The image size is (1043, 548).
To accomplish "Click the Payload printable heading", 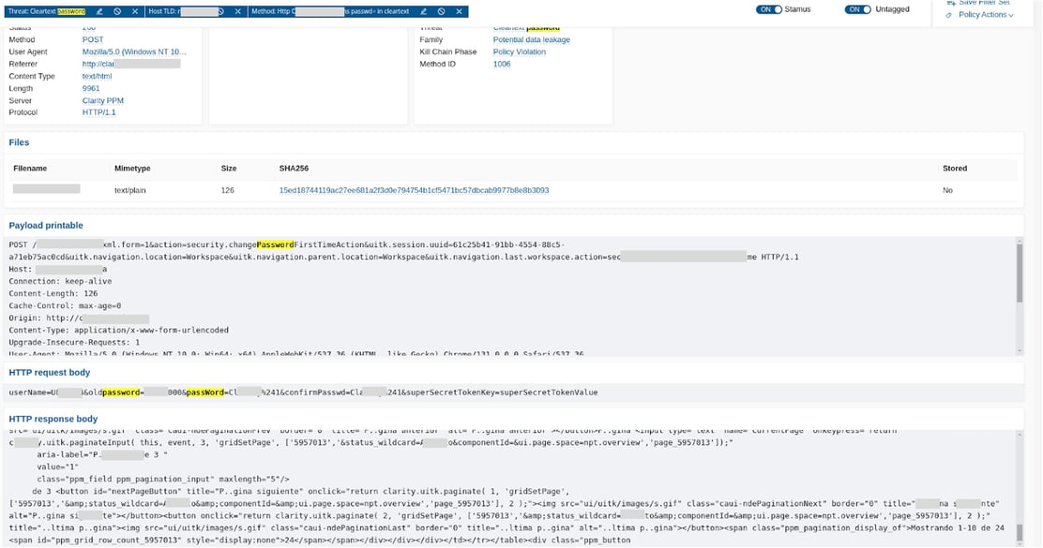I will (x=46, y=225).
